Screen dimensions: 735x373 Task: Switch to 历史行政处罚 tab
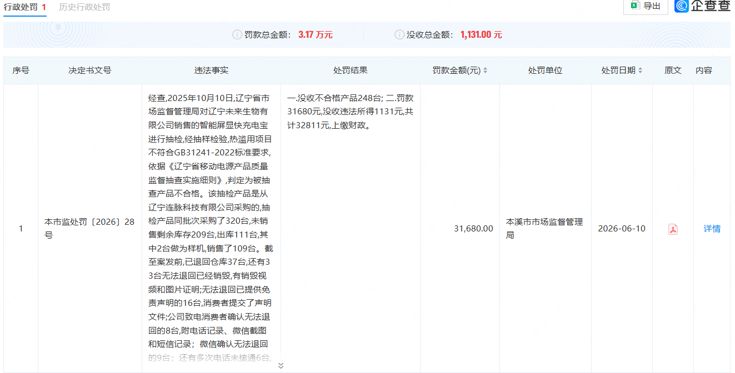click(x=84, y=7)
